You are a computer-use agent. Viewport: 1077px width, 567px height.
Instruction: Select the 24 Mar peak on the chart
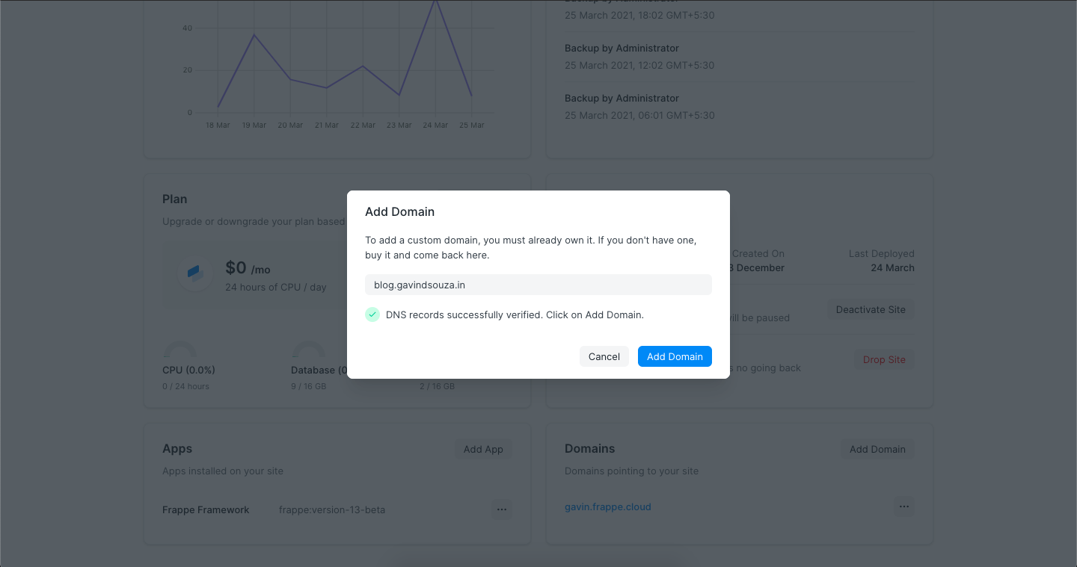(435, 2)
